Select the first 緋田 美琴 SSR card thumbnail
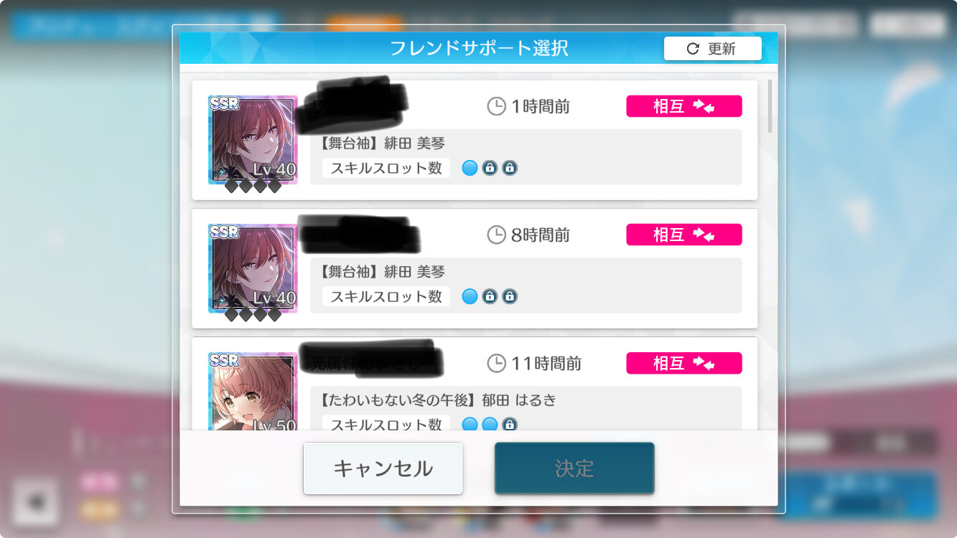Image resolution: width=957 pixels, height=538 pixels. pos(253,140)
